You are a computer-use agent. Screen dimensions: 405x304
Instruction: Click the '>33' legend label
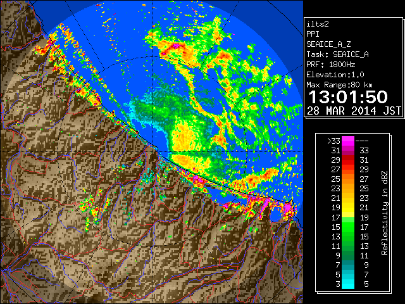[333, 141]
